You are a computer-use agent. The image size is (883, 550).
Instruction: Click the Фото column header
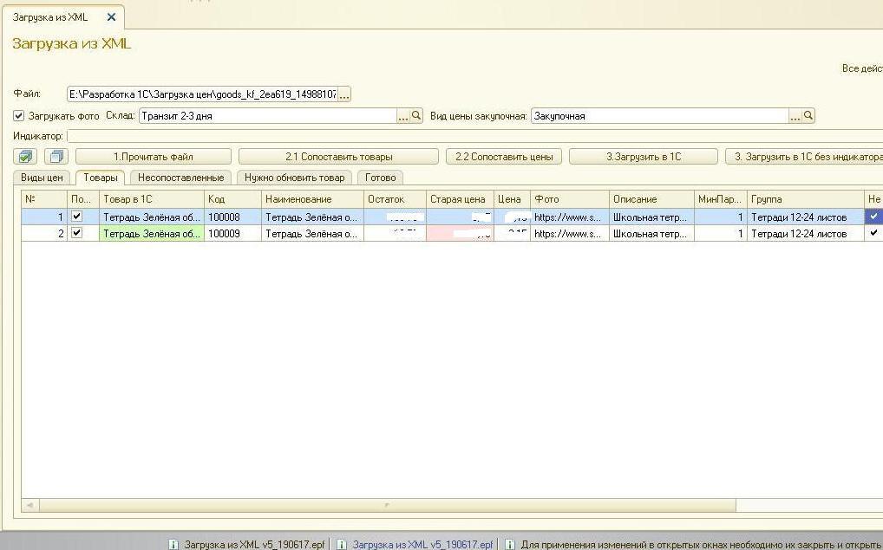click(x=569, y=199)
